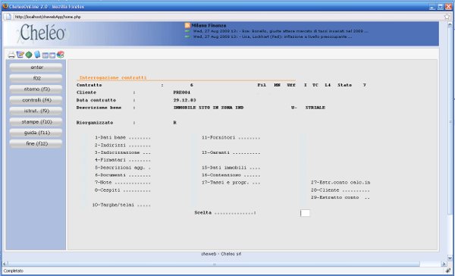The width and height of the screenshot is (455, 276).
Task: Click the enter button
Action: [36, 67]
